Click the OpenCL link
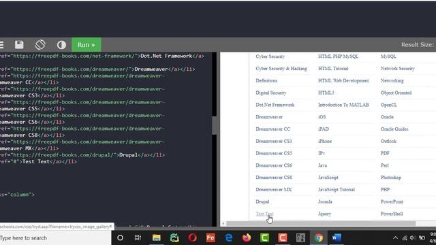The image size is (436, 245). coord(388,105)
